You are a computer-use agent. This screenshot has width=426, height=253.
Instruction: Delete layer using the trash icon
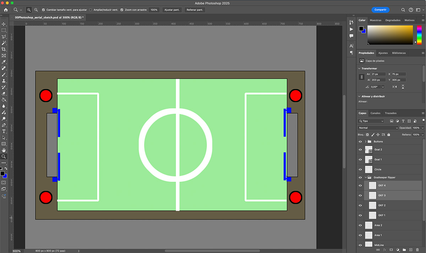pos(417,250)
